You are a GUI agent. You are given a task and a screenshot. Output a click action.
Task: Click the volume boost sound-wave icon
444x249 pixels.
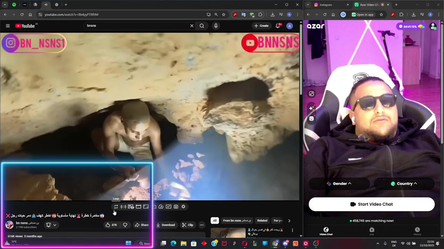[123, 206]
